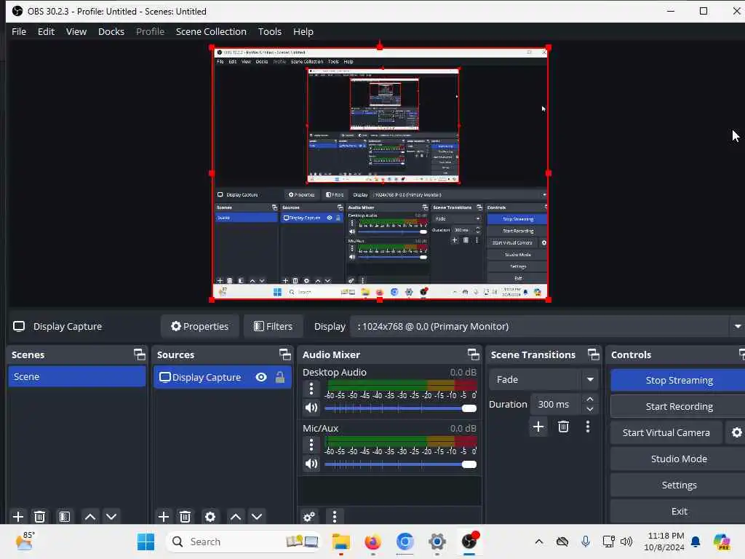
Task: Remove scene transition trash icon
Action: (564, 427)
